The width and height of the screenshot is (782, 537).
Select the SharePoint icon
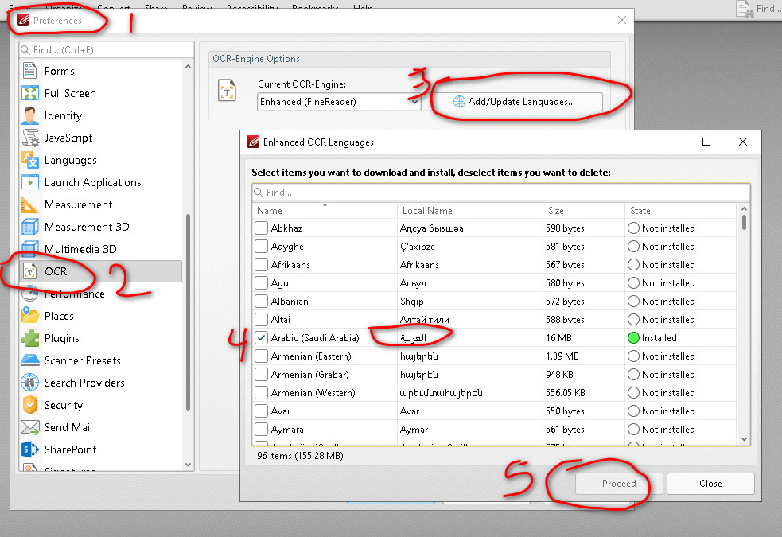30,449
